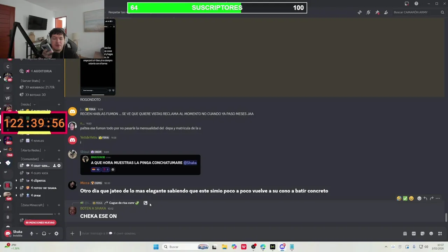Toggle the member list icon
448x252 pixels.
(x=386, y=12)
